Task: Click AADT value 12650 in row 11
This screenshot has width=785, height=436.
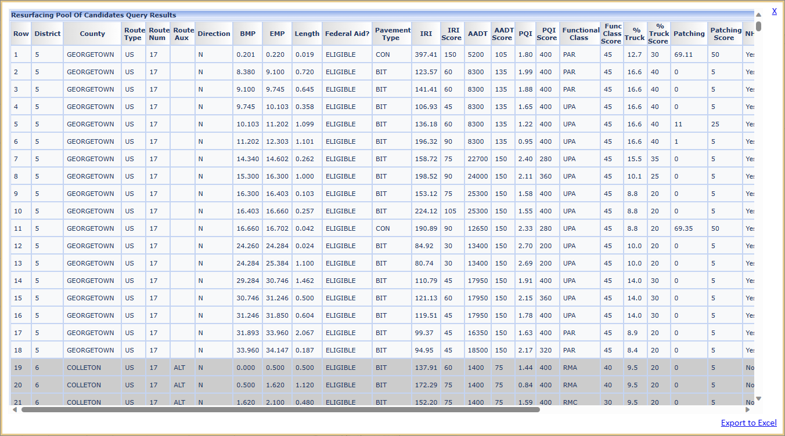Action: pos(478,228)
